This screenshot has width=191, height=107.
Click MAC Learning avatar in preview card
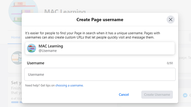31,48
